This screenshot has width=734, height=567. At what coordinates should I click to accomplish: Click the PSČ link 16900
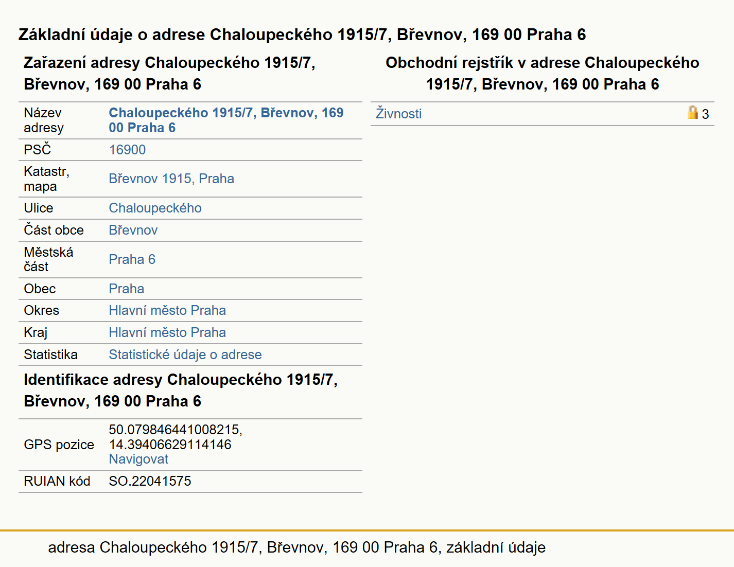pos(127,150)
